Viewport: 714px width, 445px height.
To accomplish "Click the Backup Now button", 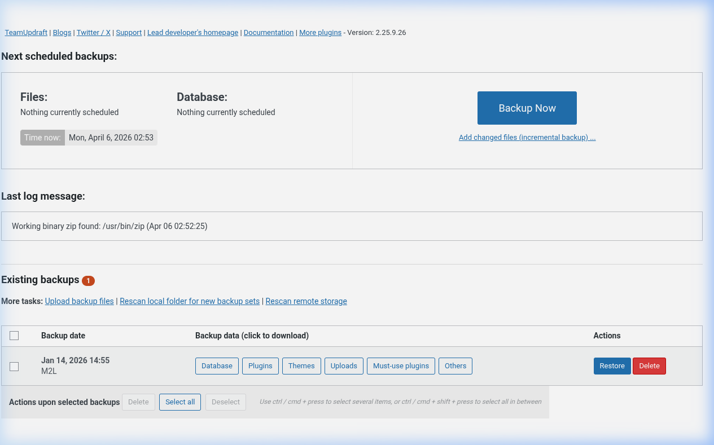I will click(527, 108).
